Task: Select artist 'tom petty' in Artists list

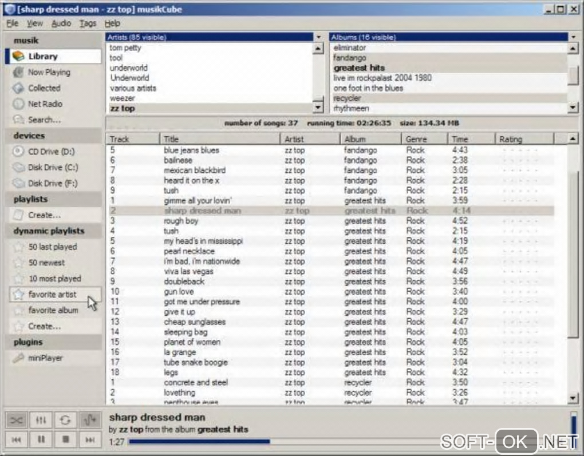Action: (210, 47)
